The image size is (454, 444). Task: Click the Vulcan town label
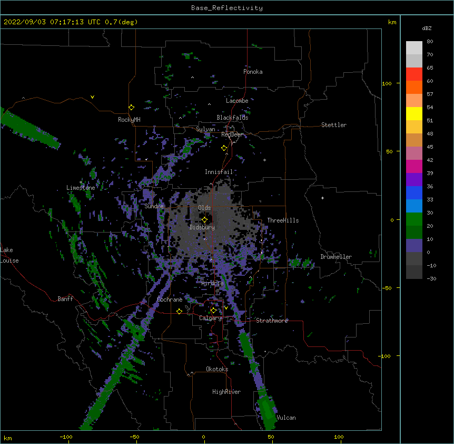(x=286, y=418)
